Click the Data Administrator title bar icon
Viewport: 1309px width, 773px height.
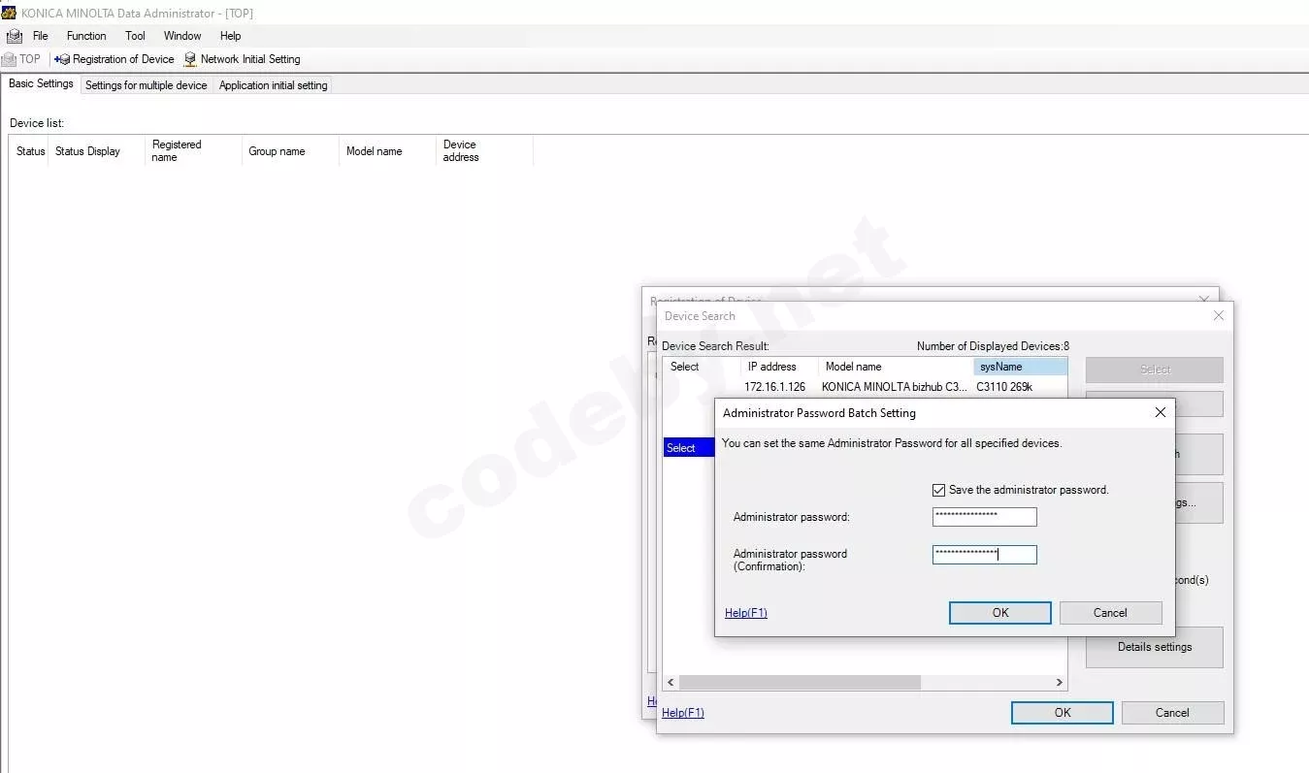(9, 13)
